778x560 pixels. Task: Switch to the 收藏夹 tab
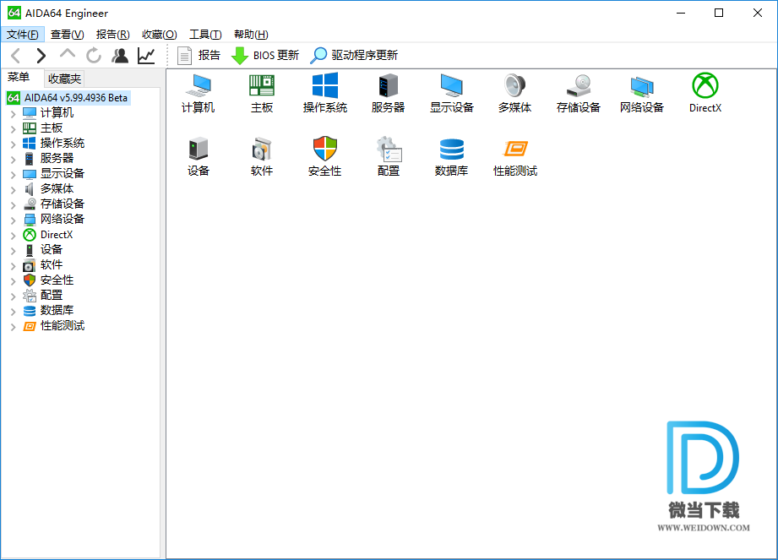click(64, 79)
